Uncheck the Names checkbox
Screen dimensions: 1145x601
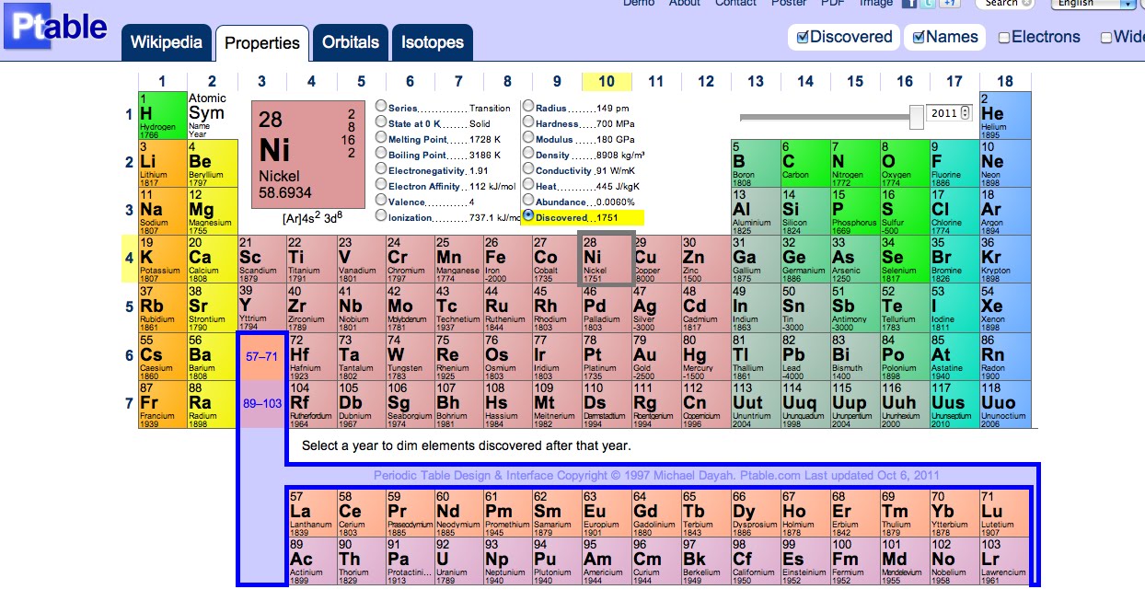pos(919,38)
